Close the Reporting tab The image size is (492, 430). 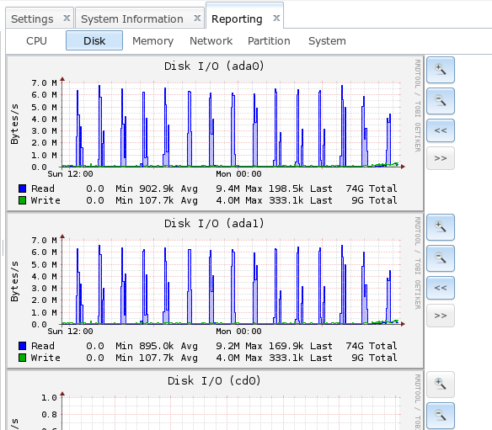(276, 19)
